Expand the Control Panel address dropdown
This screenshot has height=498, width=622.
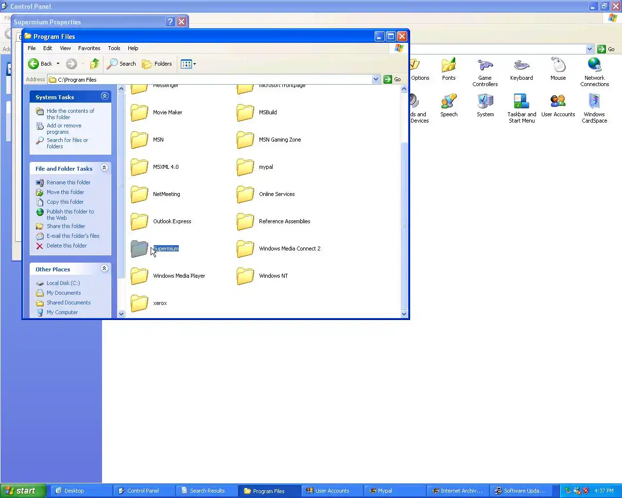(x=589, y=49)
